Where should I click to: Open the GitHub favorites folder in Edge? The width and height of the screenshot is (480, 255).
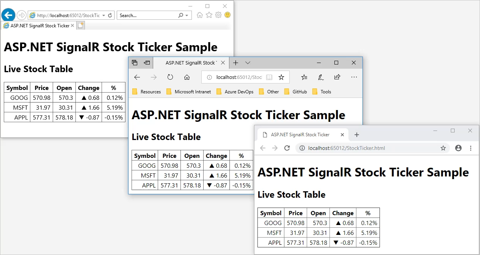(299, 91)
